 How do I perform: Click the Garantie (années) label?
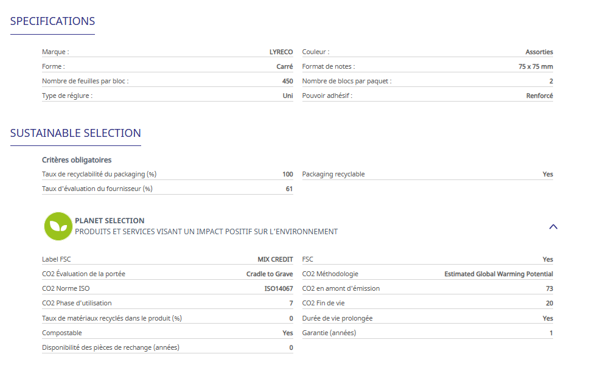pos(329,333)
